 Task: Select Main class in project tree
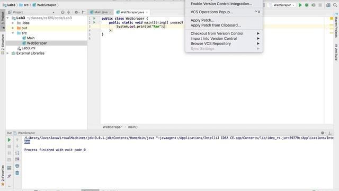click(28, 38)
